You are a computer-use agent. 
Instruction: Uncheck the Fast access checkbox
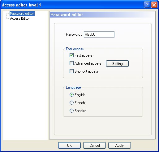[x=71, y=55]
